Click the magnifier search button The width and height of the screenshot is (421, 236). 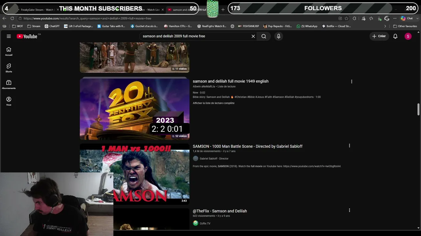[x=264, y=36]
